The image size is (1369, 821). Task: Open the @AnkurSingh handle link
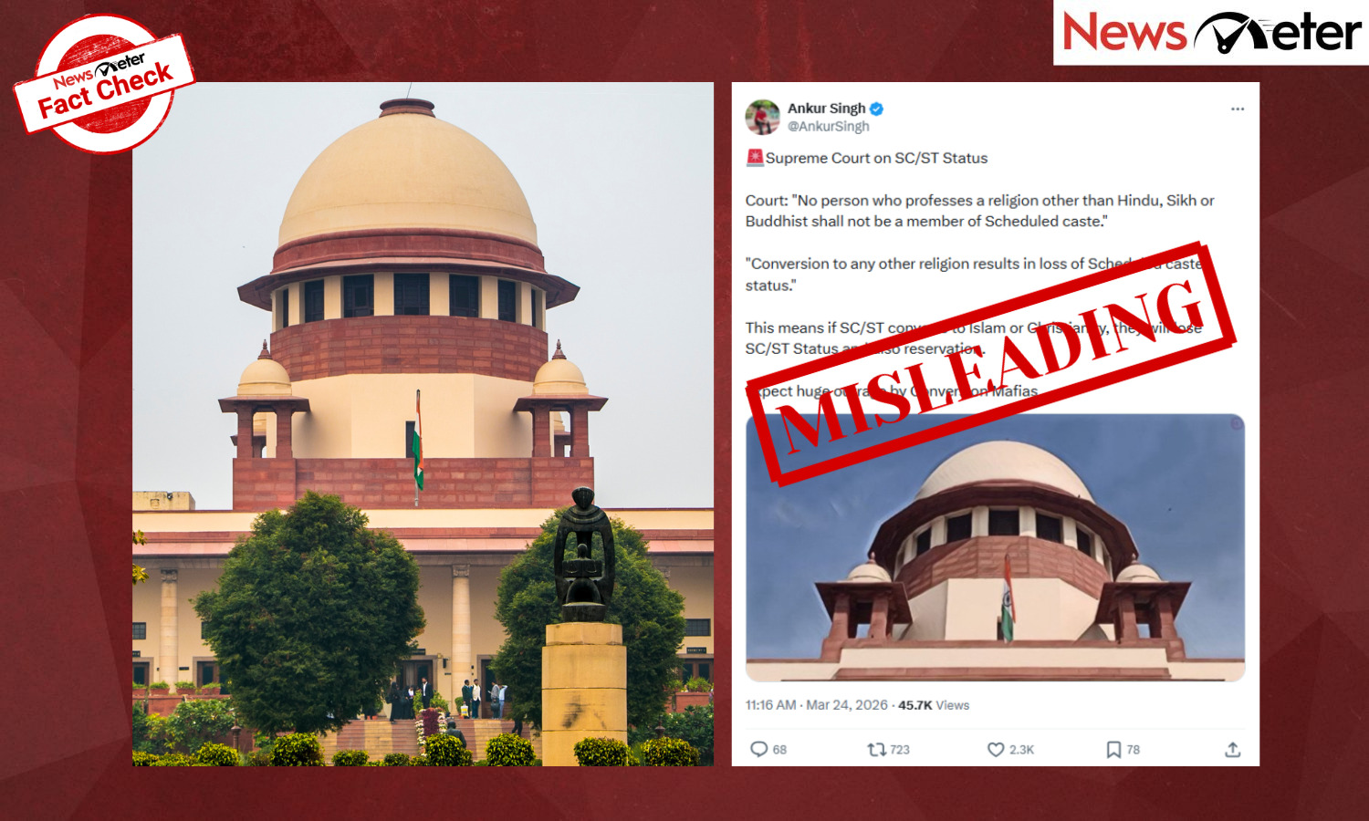[x=828, y=126]
